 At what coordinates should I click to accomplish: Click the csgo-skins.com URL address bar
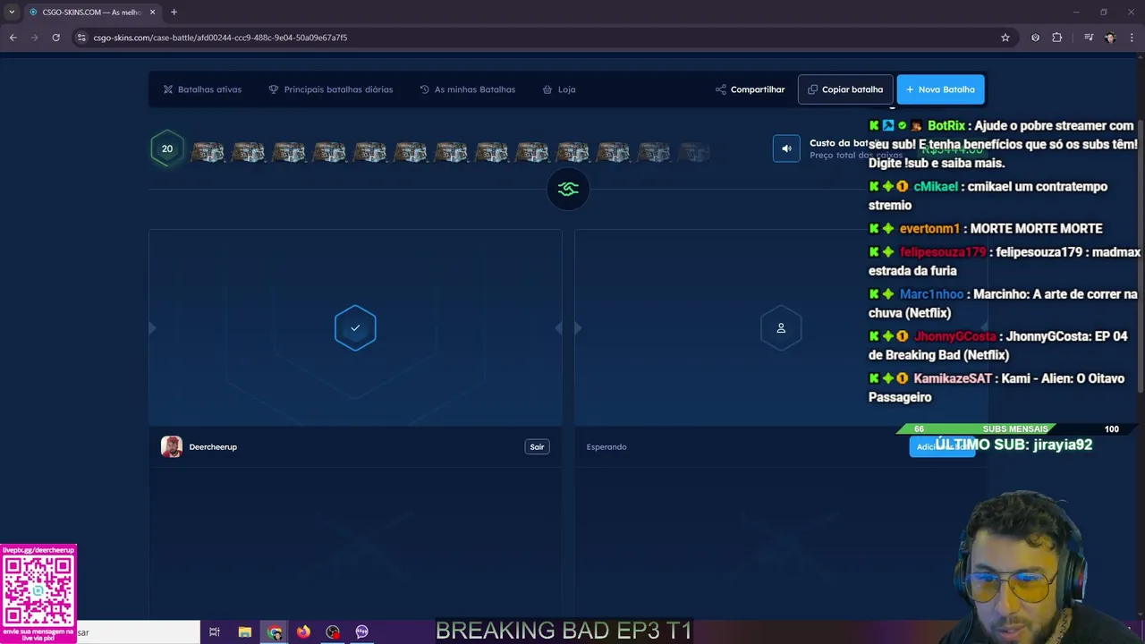[537, 38]
